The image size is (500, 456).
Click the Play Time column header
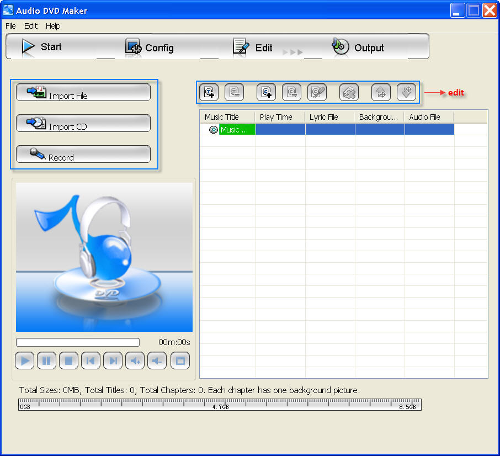280,117
